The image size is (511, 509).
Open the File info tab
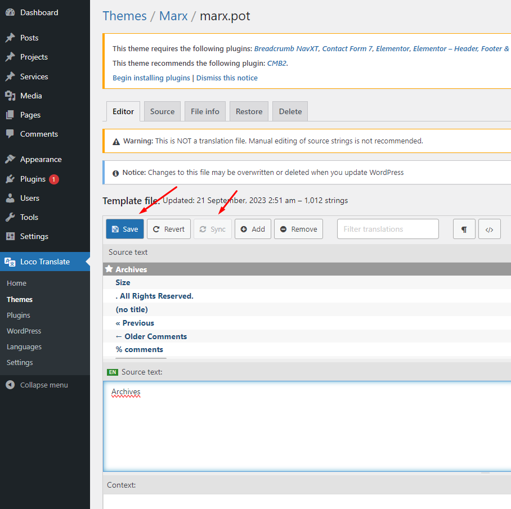pyautogui.click(x=205, y=111)
